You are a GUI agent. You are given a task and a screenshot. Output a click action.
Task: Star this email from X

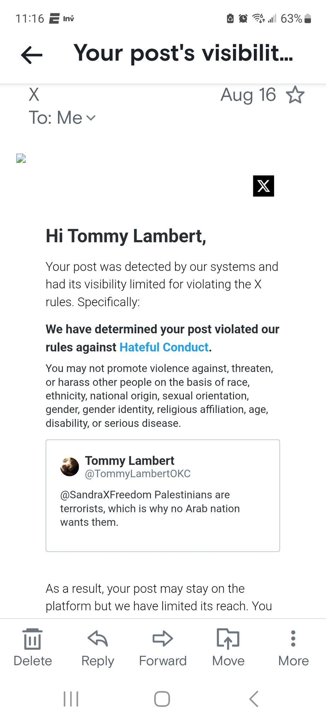coord(295,95)
